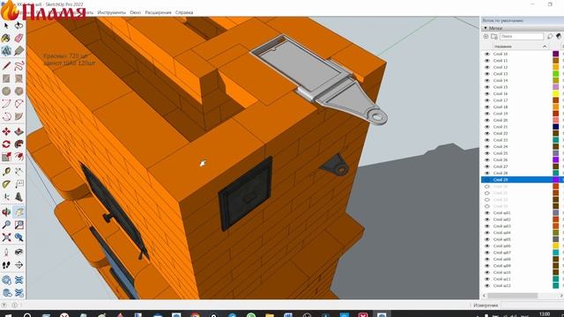Toggle eye icon for Слой ш01
This screenshot has width=564, height=317.
(487, 213)
